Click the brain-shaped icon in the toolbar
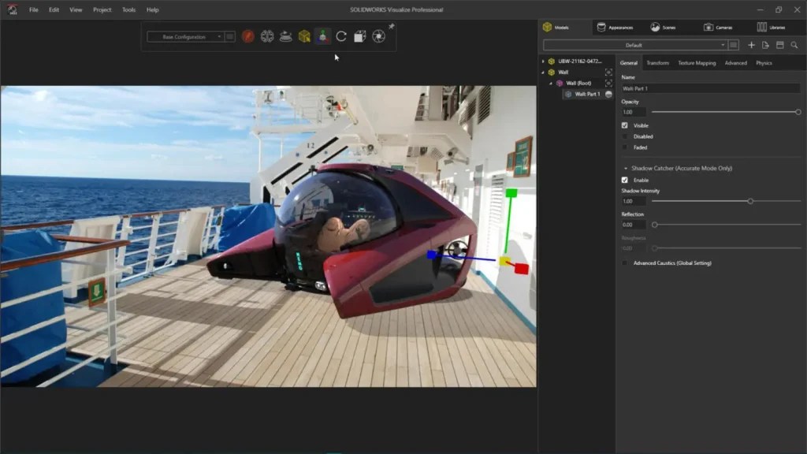This screenshot has height=454, width=807. pos(267,36)
